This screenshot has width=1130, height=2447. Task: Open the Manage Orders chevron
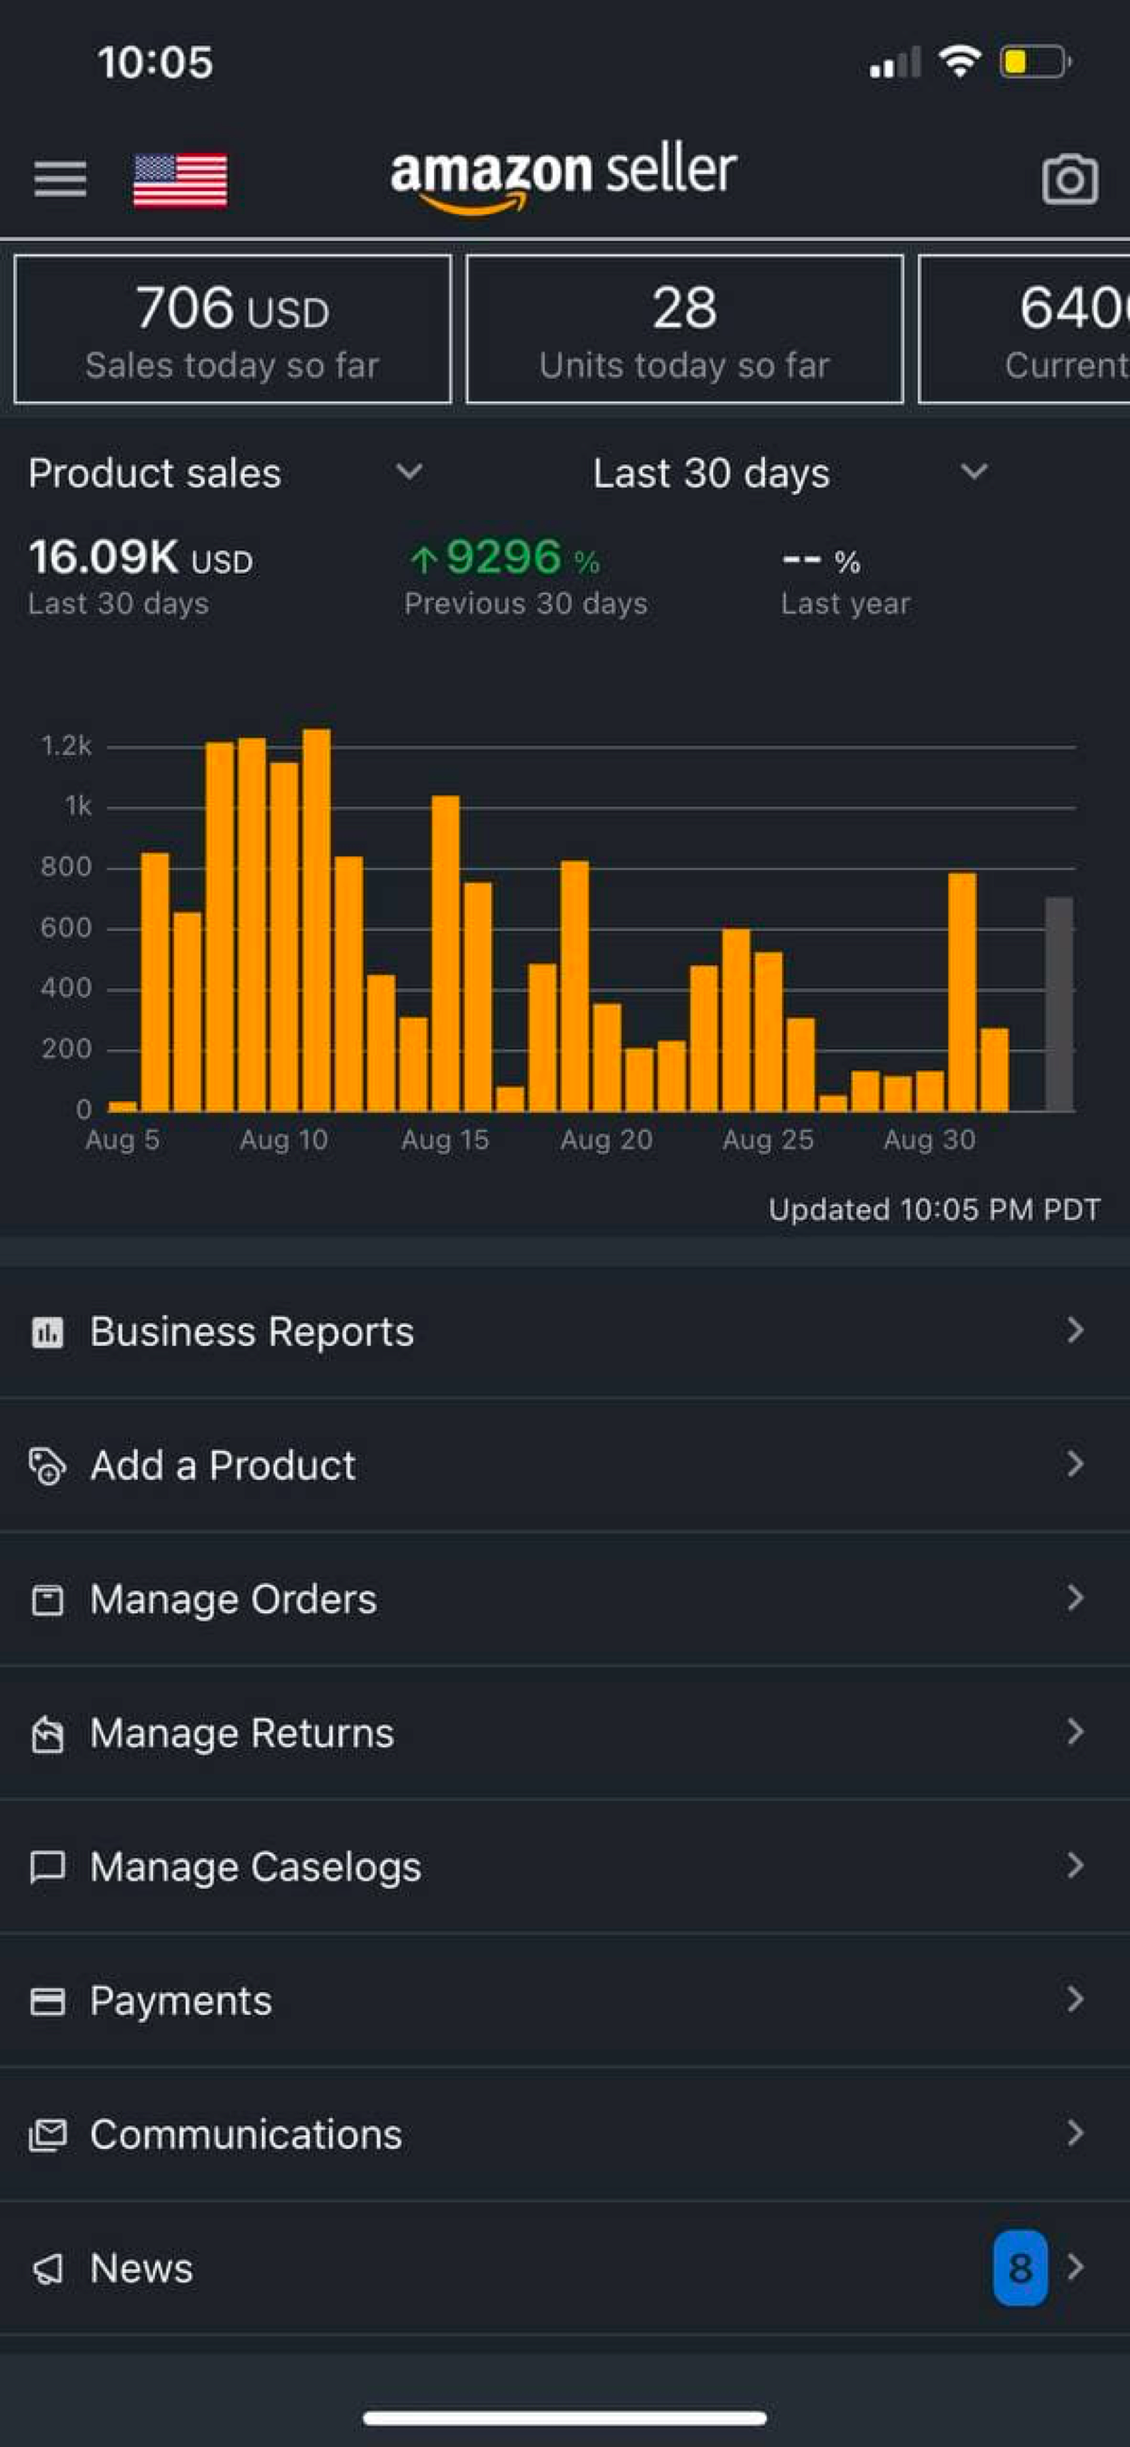click(x=1075, y=1599)
